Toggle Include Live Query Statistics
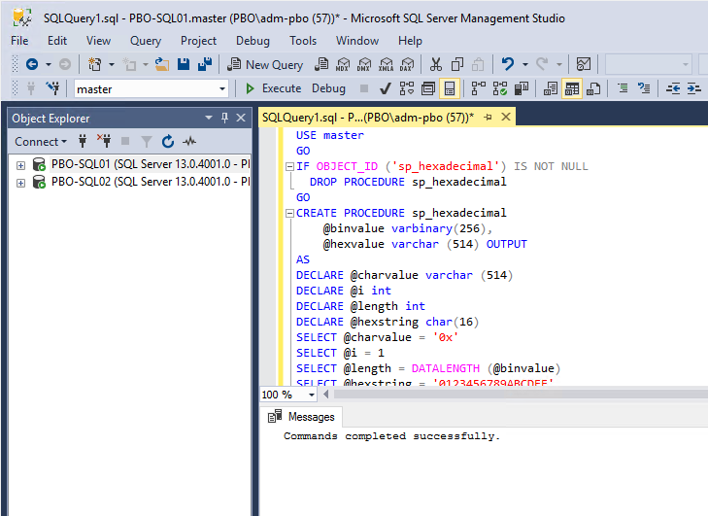708x516 pixels. pyautogui.click(x=500, y=88)
